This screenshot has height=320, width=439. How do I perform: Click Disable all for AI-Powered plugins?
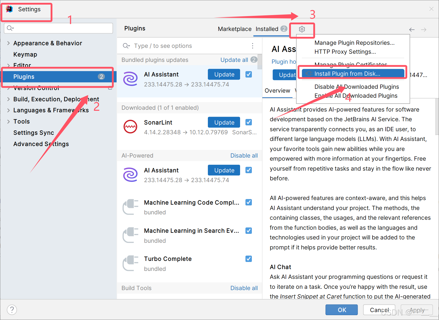coord(244,156)
